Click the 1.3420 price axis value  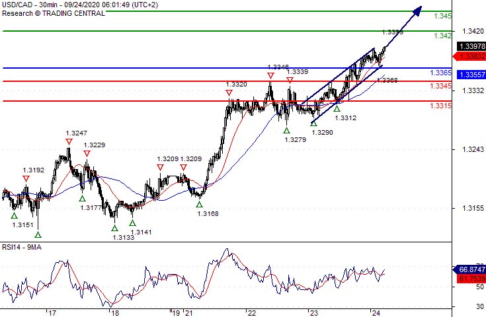click(x=473, y=31)
